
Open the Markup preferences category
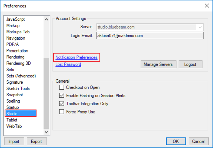pyautogui.click(x=13, y=26)
